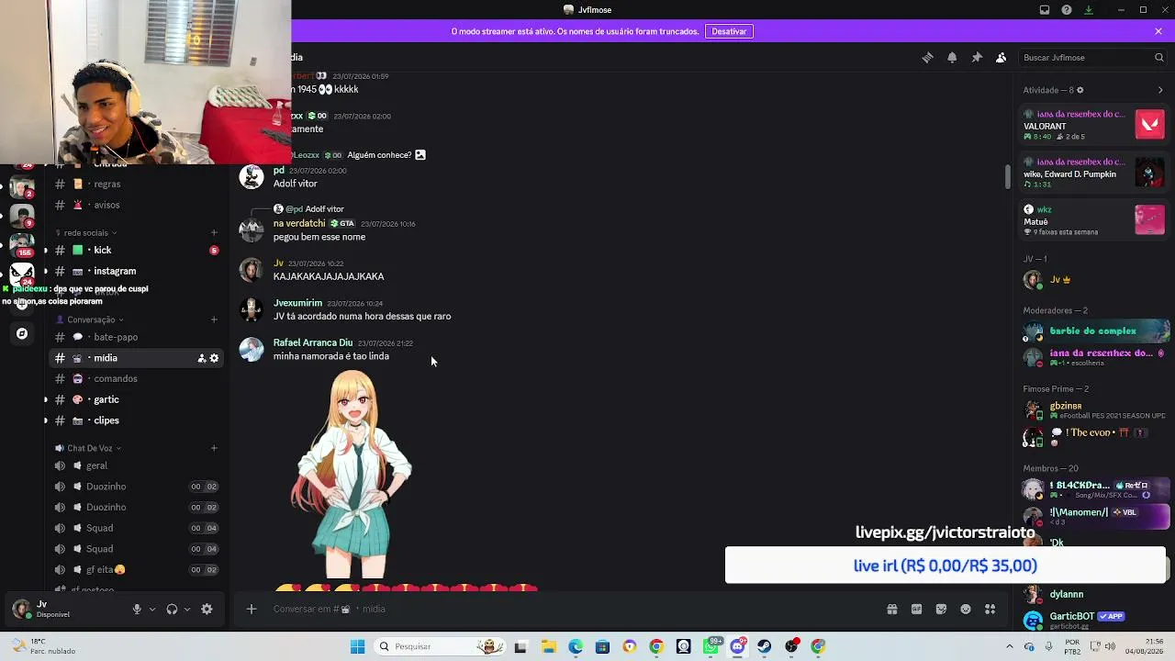Click invite icon on mídia channel
This screenshot has height=661, width=1175.
[202, 358]
